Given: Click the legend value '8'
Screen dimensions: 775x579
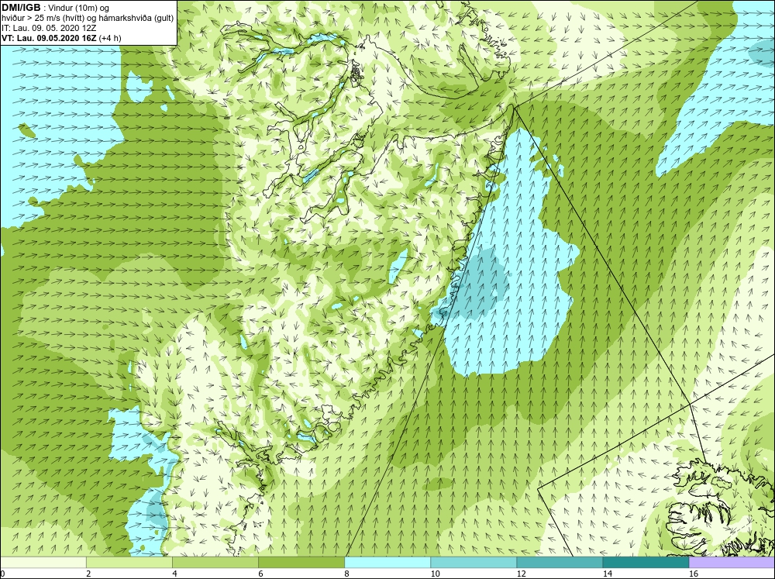Looking at the screenshot, I should click(x=346, y=574).
